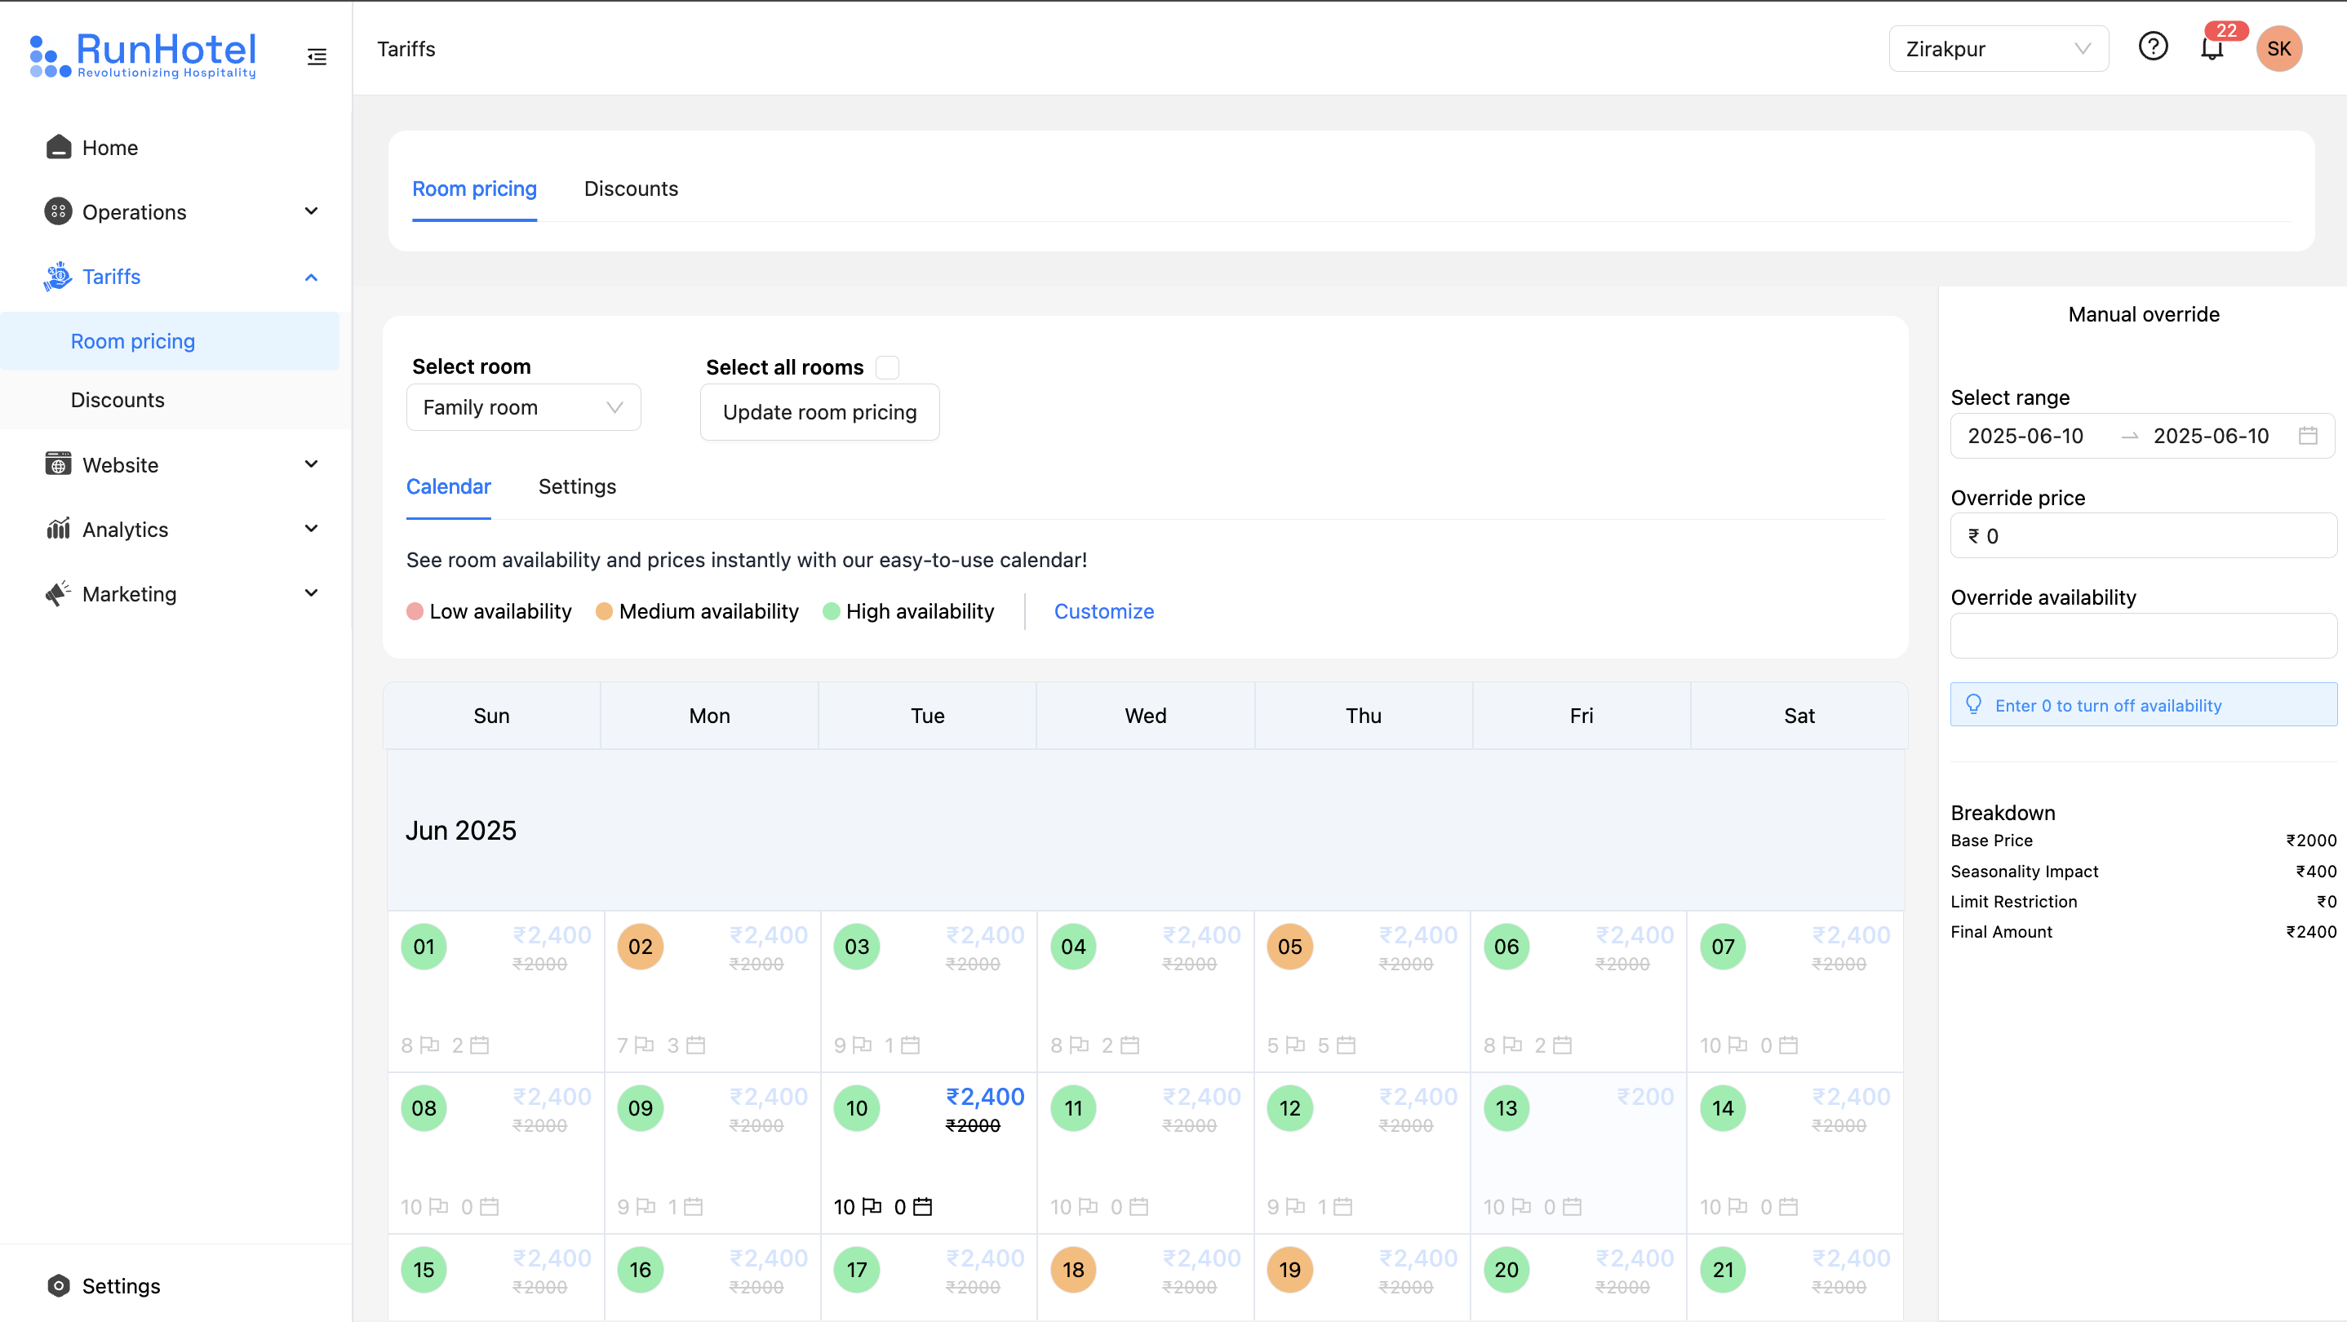Select the June 02 orange date circle
Viewport: 2347px width, 1322px height.
(x=641, y=947)
